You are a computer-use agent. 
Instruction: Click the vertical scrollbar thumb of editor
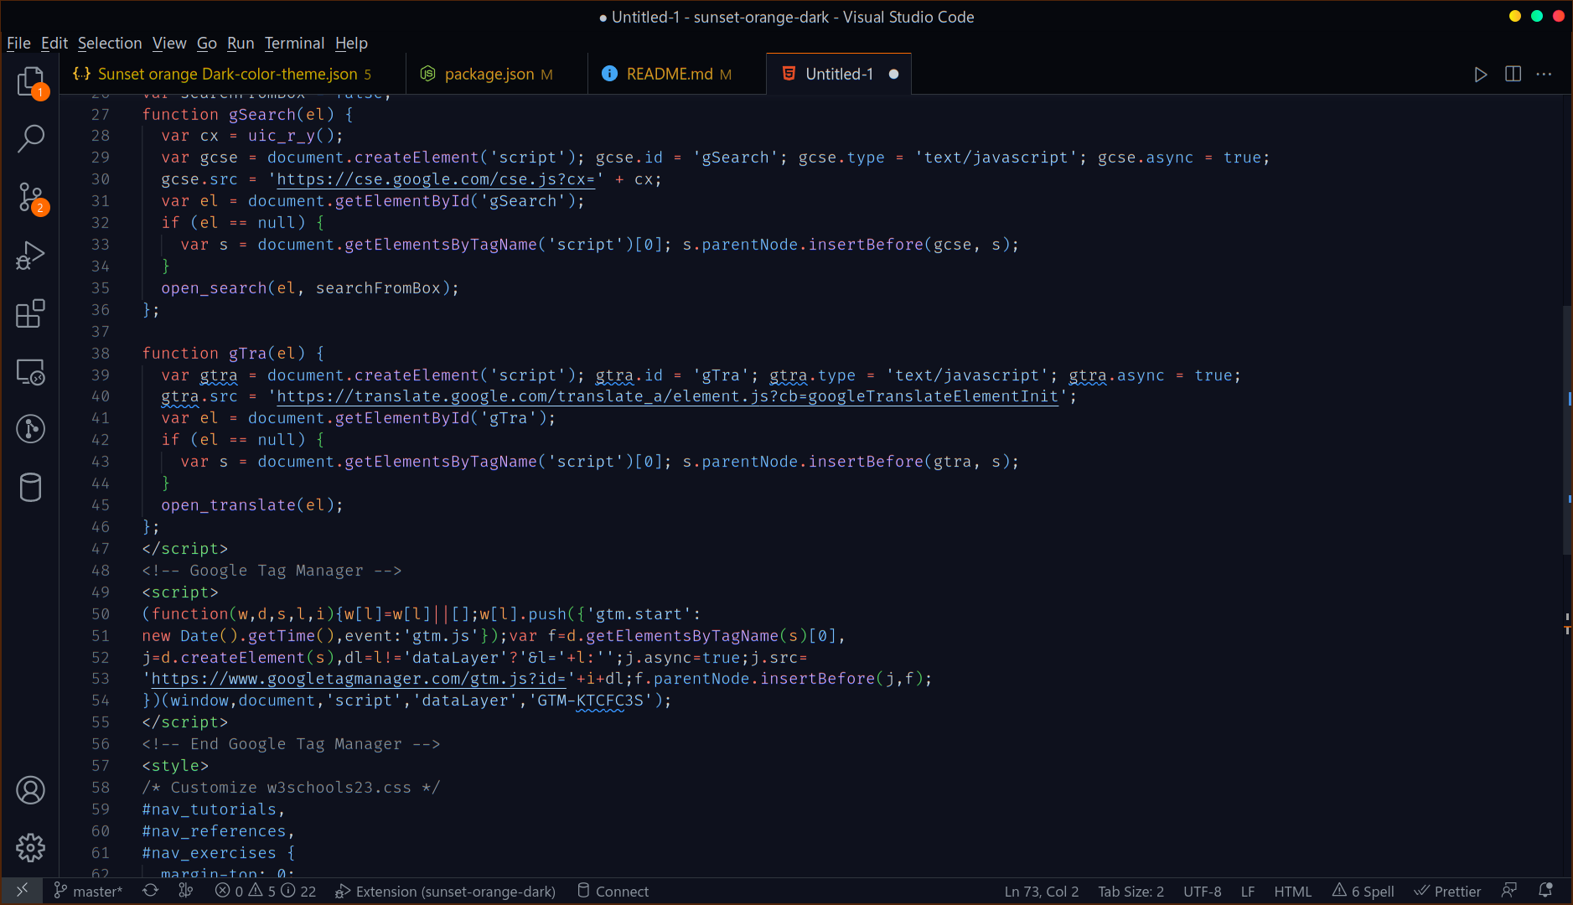[x=1565, y=430]
